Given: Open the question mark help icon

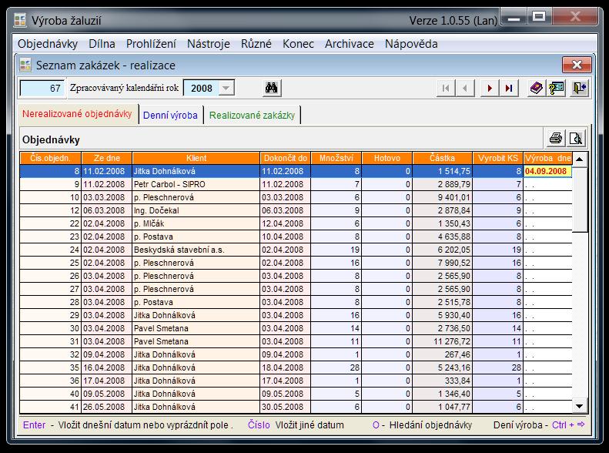Looking at the screenshot, I should click(557, 88).
